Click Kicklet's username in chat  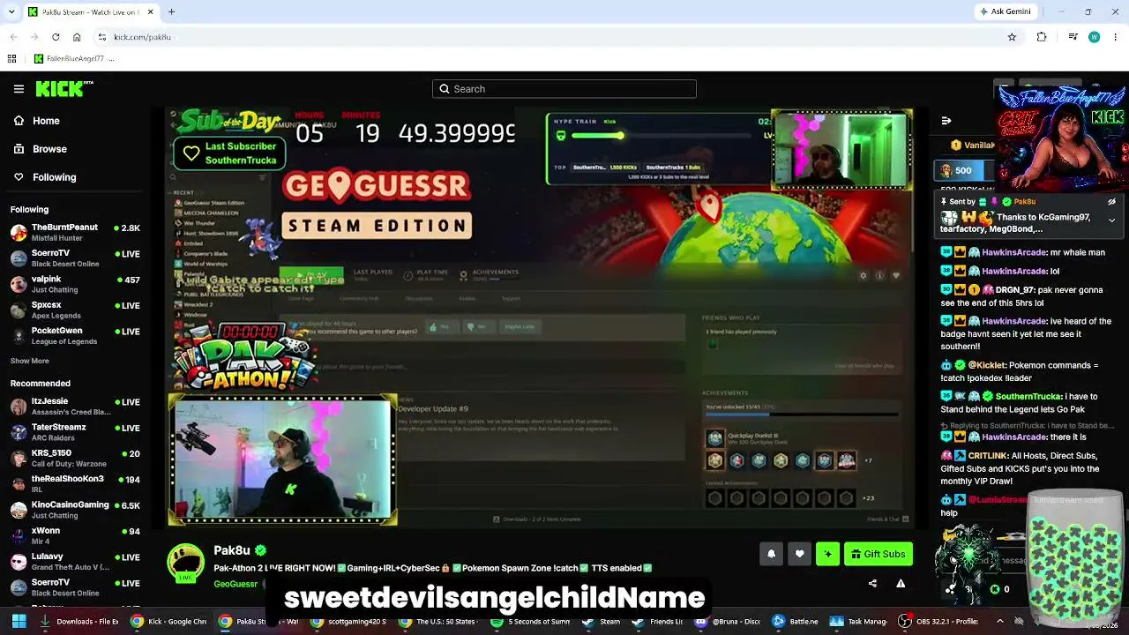pyautogui.click(x=986, y=365)
